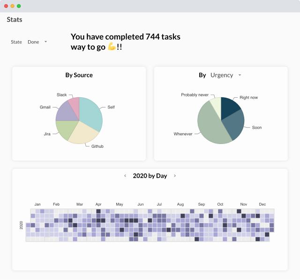Open the State dropdown showing Done

[37, 42]
